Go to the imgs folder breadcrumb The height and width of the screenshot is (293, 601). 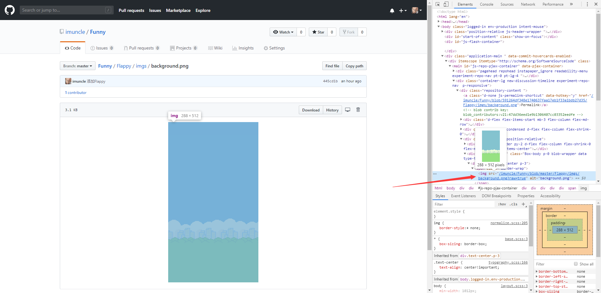[141, 66]
